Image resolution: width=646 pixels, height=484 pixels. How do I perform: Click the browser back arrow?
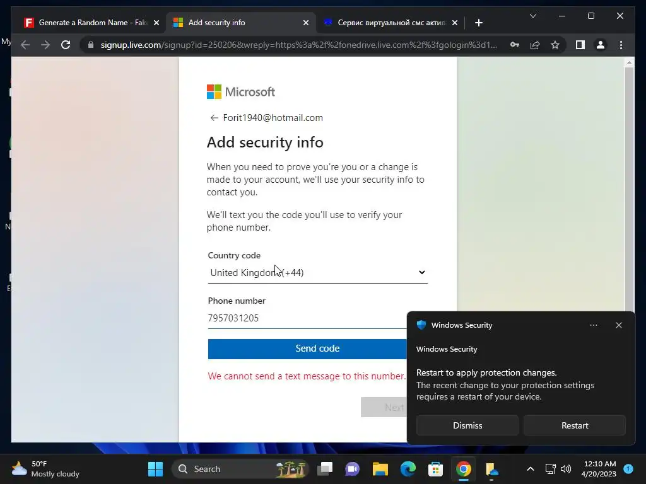coord(25,45)
